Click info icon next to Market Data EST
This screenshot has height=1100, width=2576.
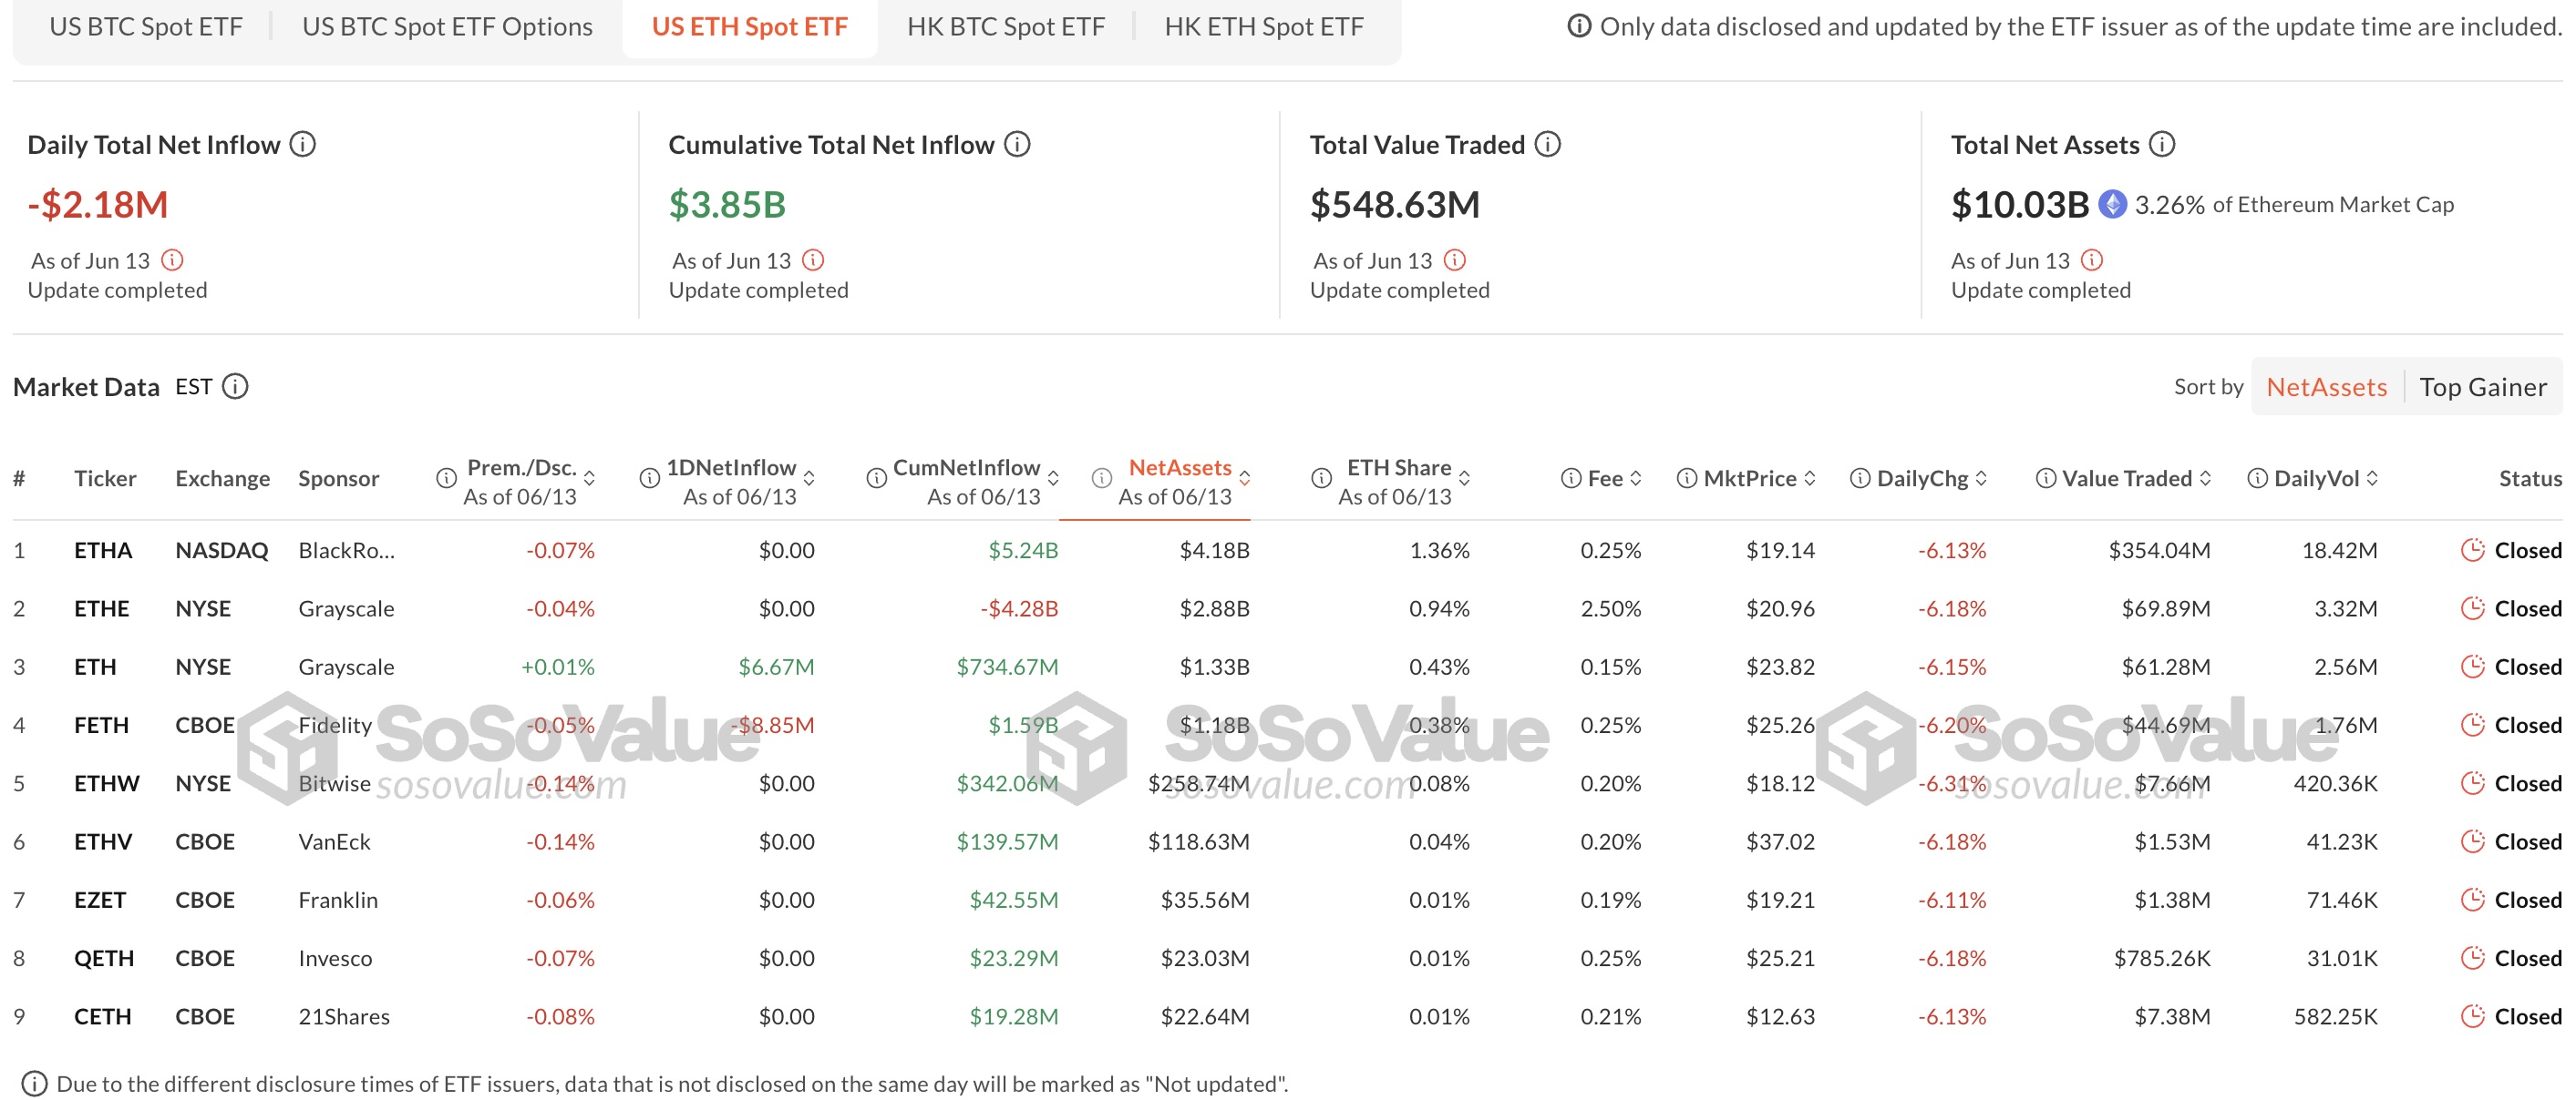pyautogui.click(x=235, y=387)
